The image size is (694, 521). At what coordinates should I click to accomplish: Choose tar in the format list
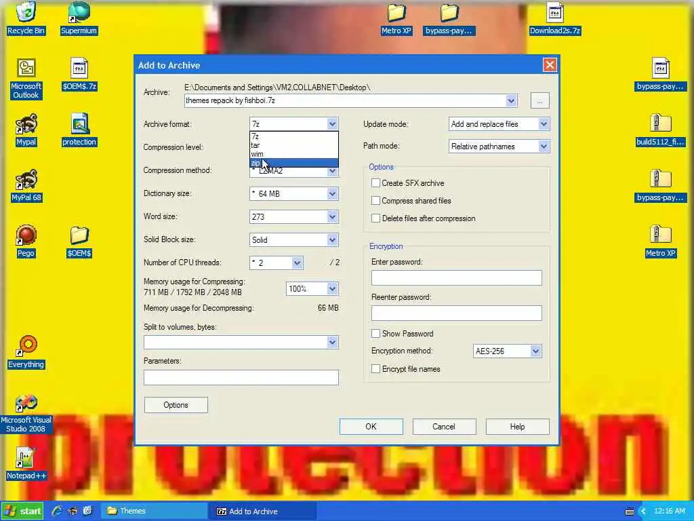click(x=294, y=145)
